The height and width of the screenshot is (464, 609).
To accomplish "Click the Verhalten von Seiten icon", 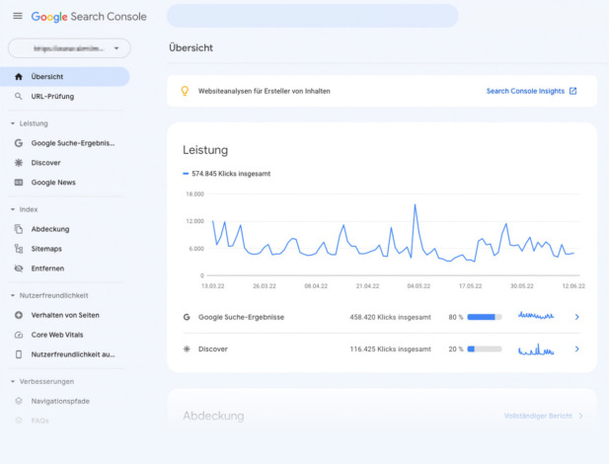I will (18, 315).
